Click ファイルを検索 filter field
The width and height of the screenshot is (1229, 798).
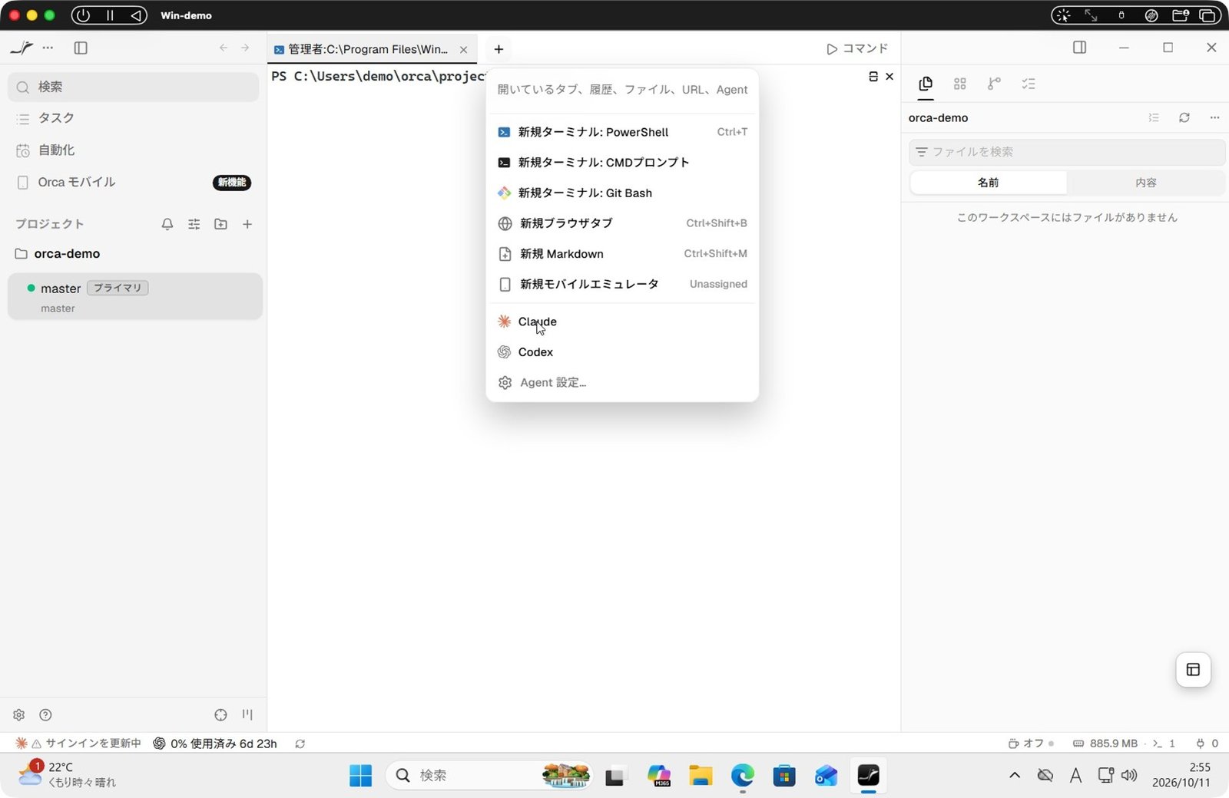point(1067,152)
